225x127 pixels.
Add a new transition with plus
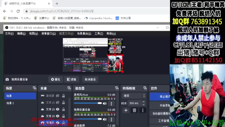pos(126,110)
